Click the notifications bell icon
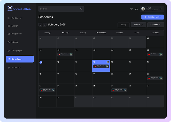 pos(136,9)
